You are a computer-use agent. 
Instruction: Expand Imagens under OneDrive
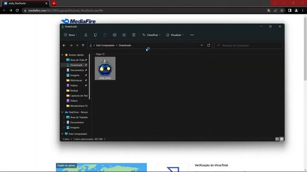pos(64,128)
